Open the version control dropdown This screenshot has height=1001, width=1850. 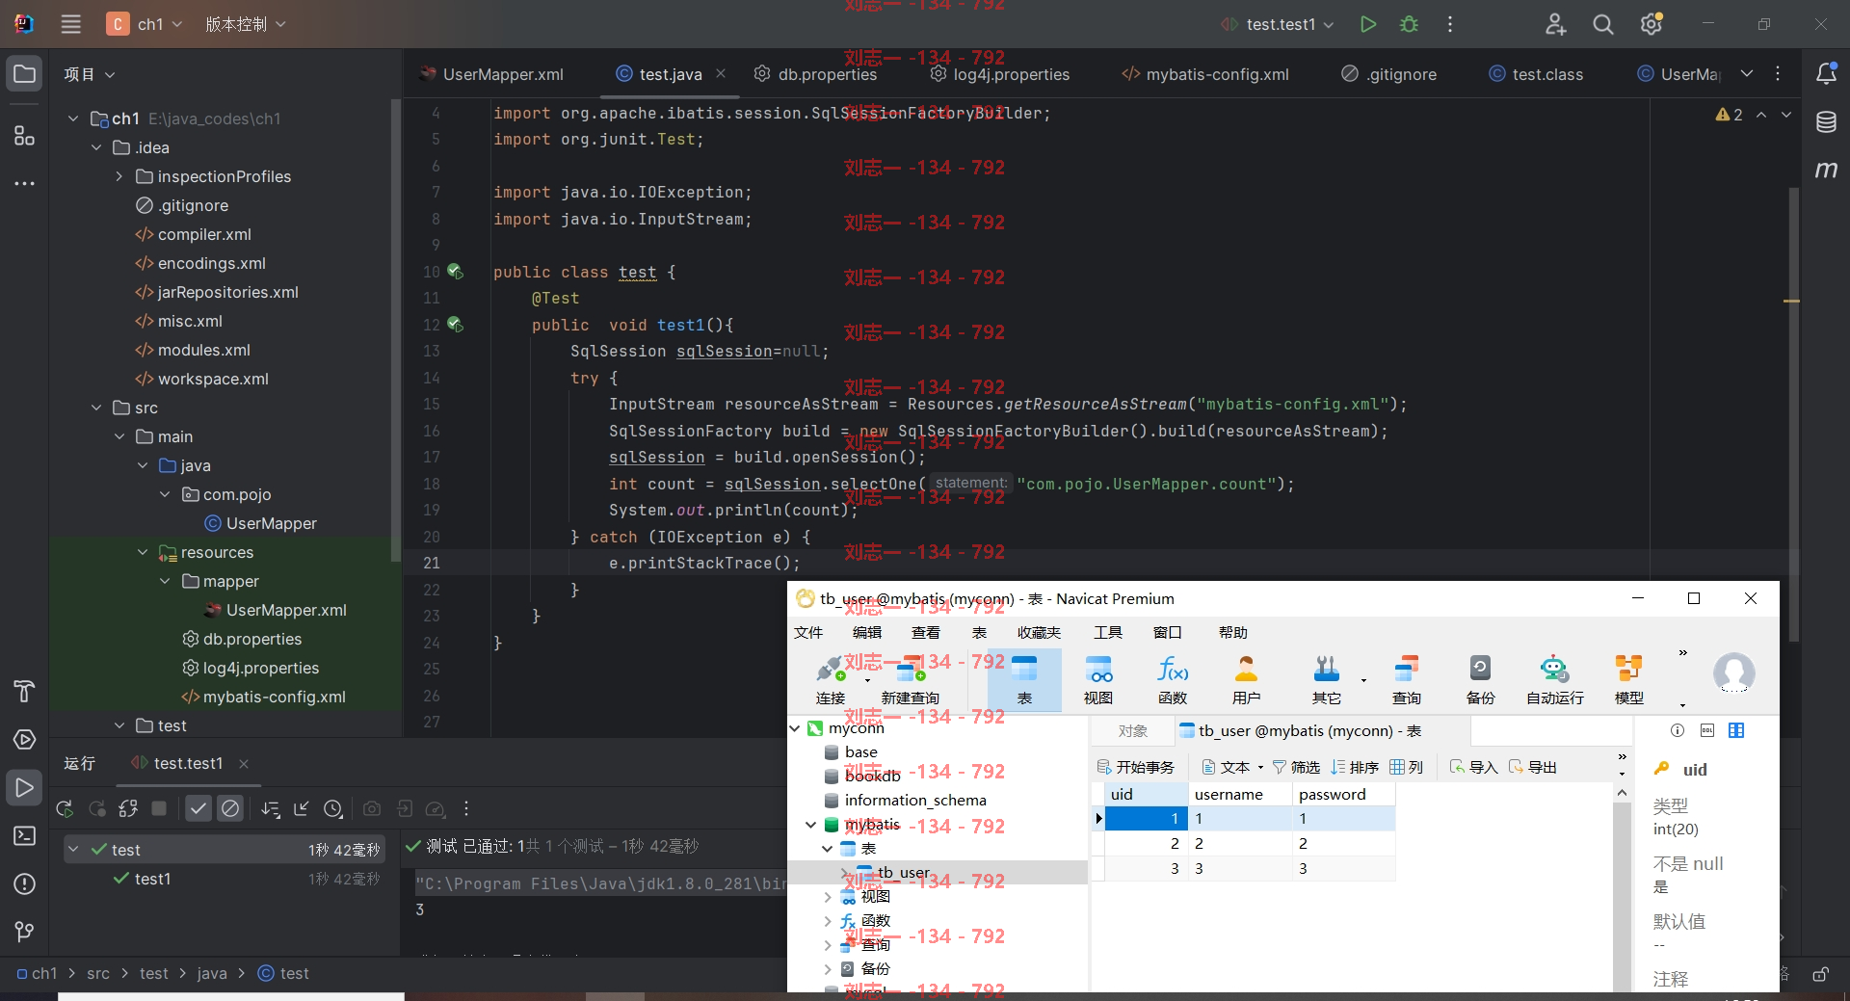tap(246, 24)
